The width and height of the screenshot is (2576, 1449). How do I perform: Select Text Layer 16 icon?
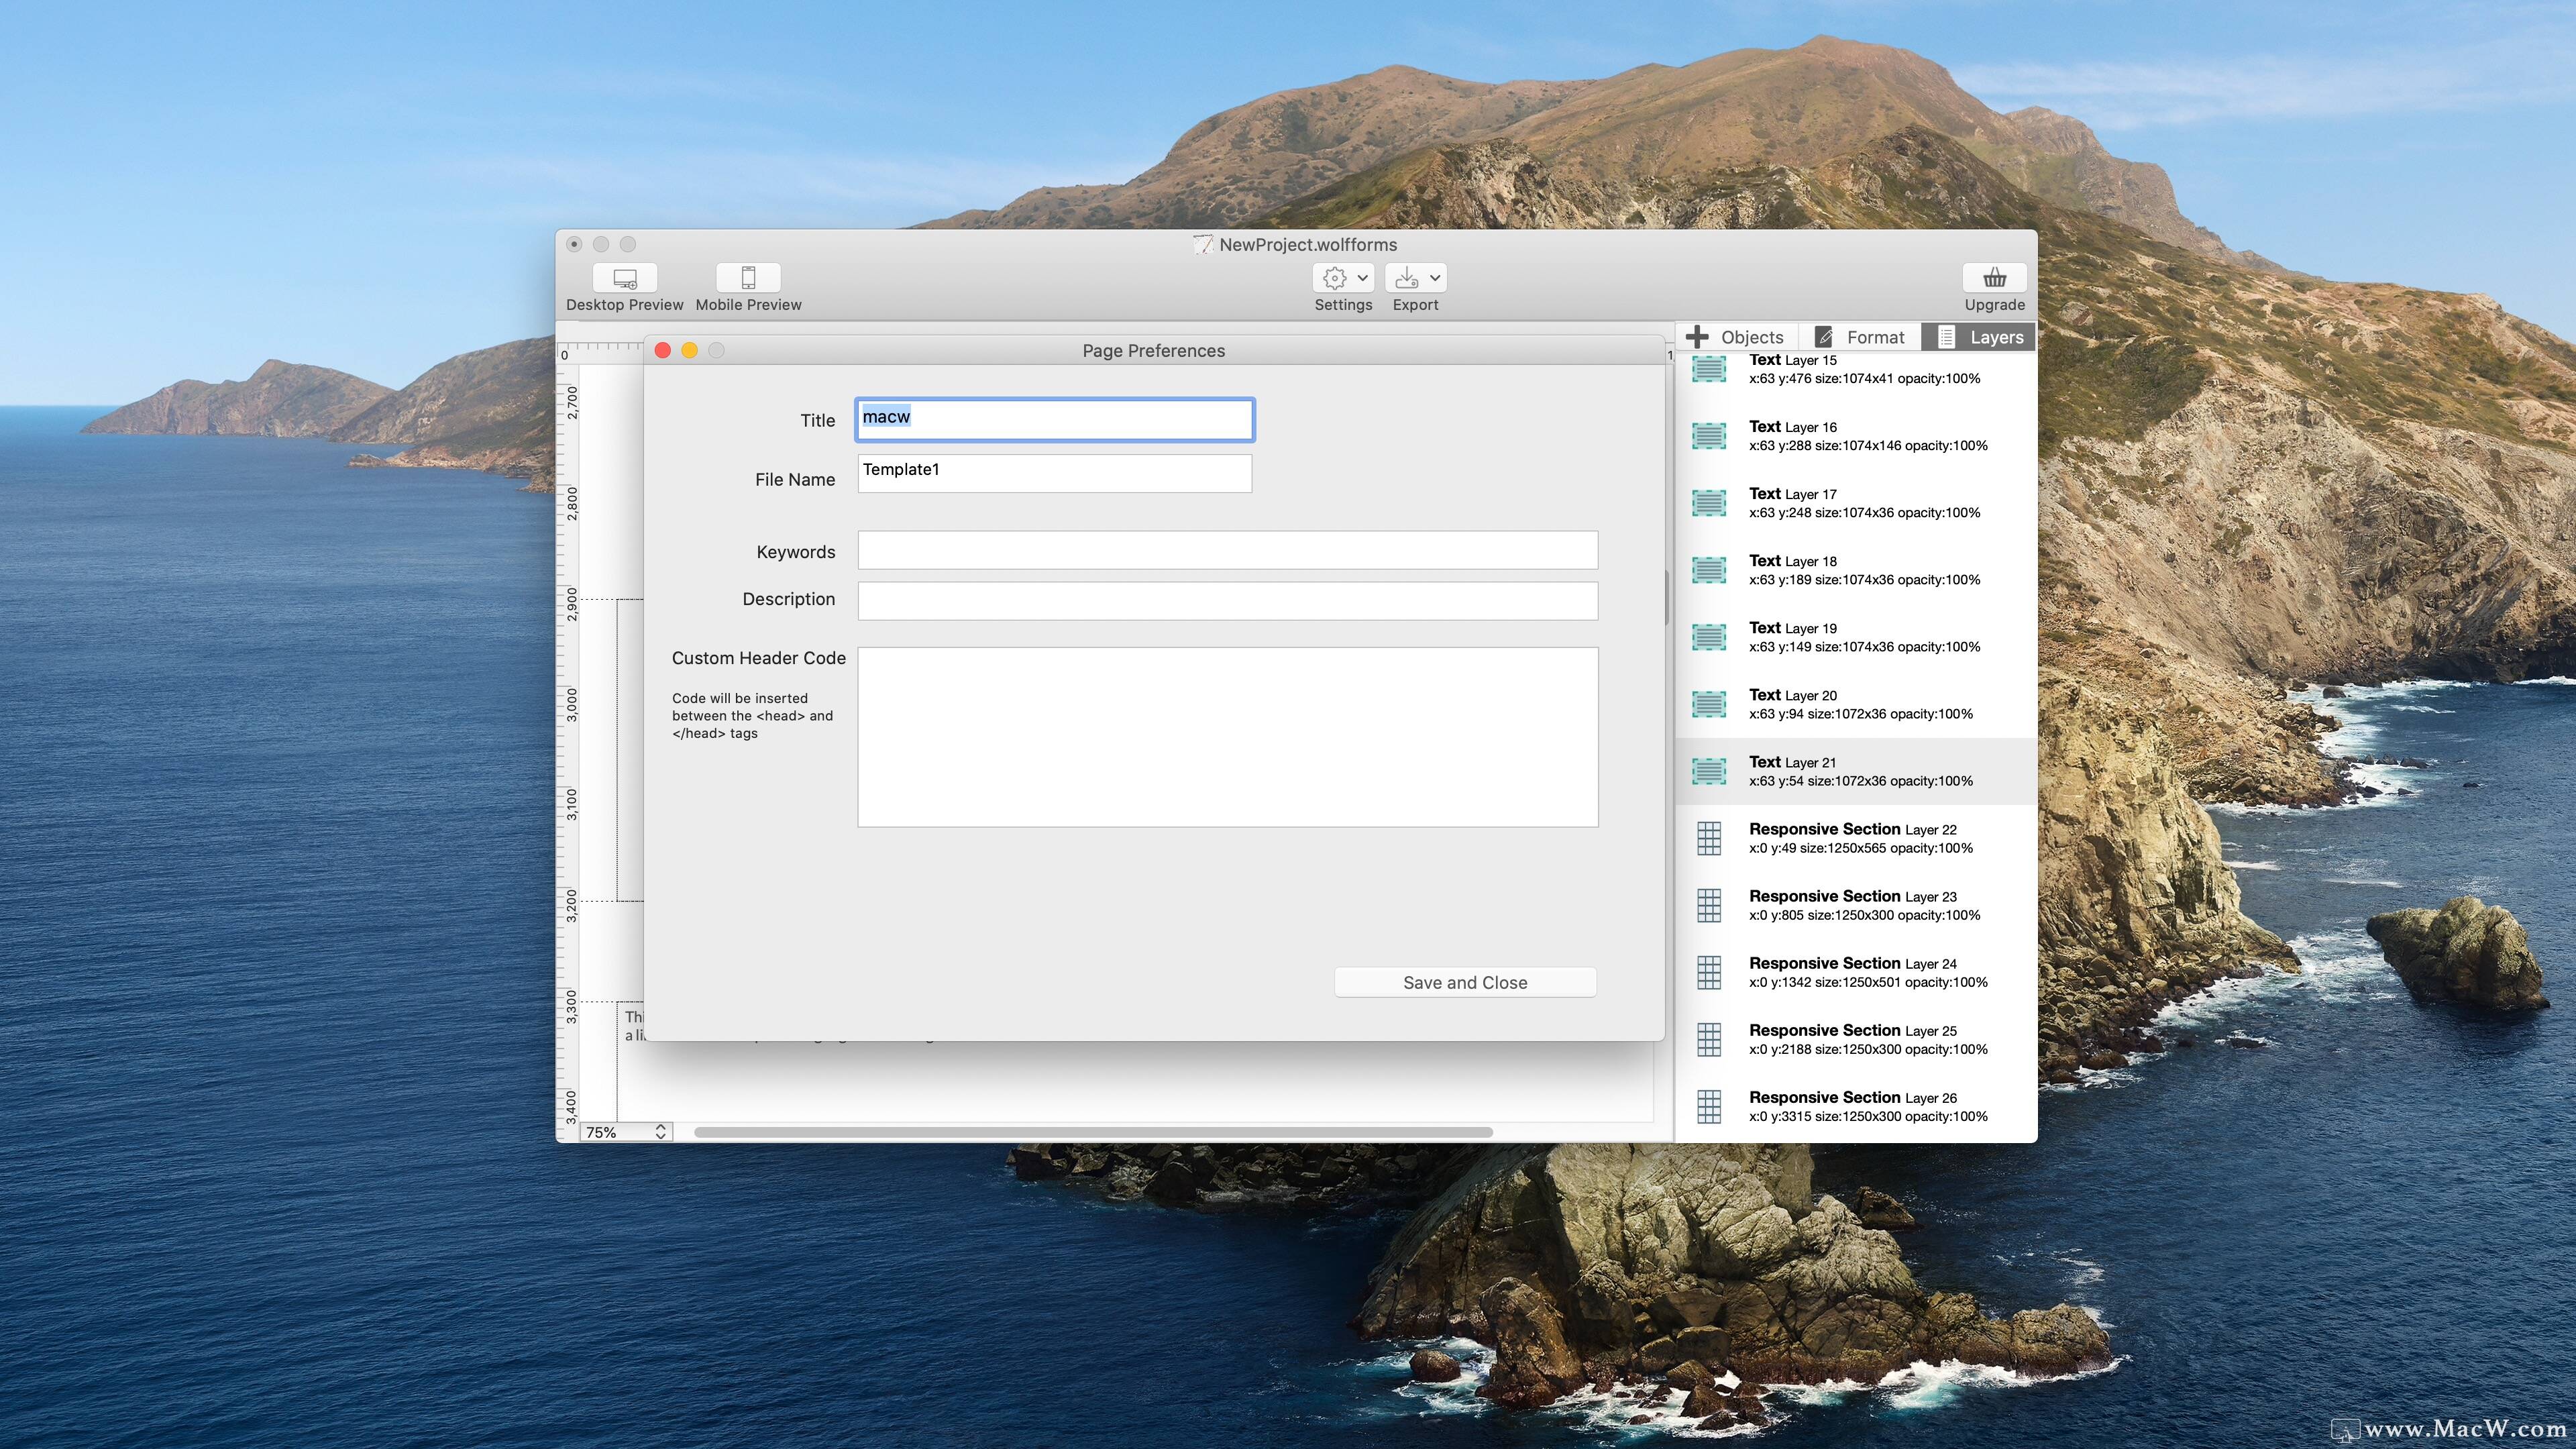[1709, 436]
